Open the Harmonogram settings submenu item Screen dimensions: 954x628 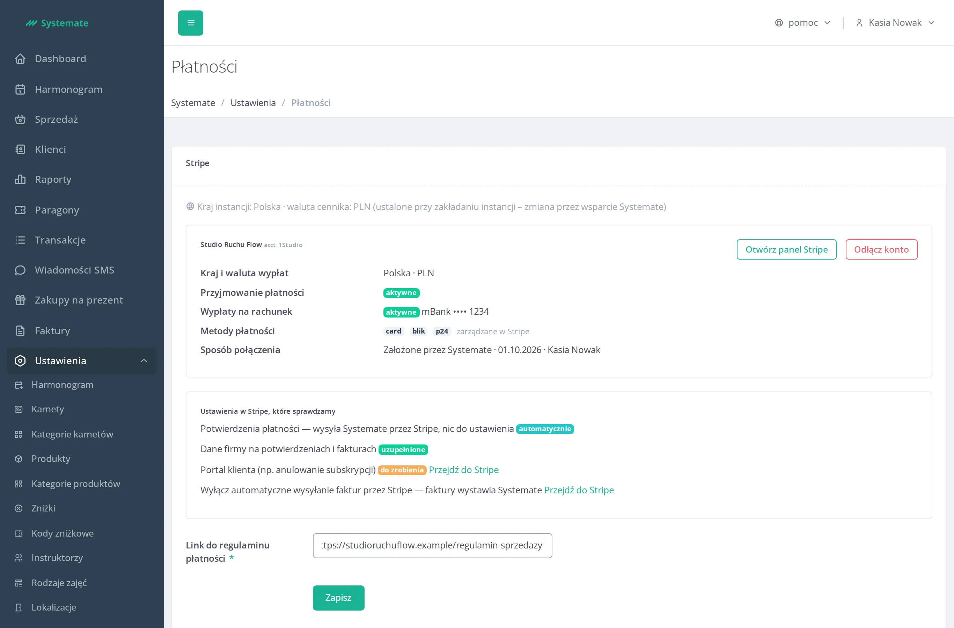[x=62, y=385]
